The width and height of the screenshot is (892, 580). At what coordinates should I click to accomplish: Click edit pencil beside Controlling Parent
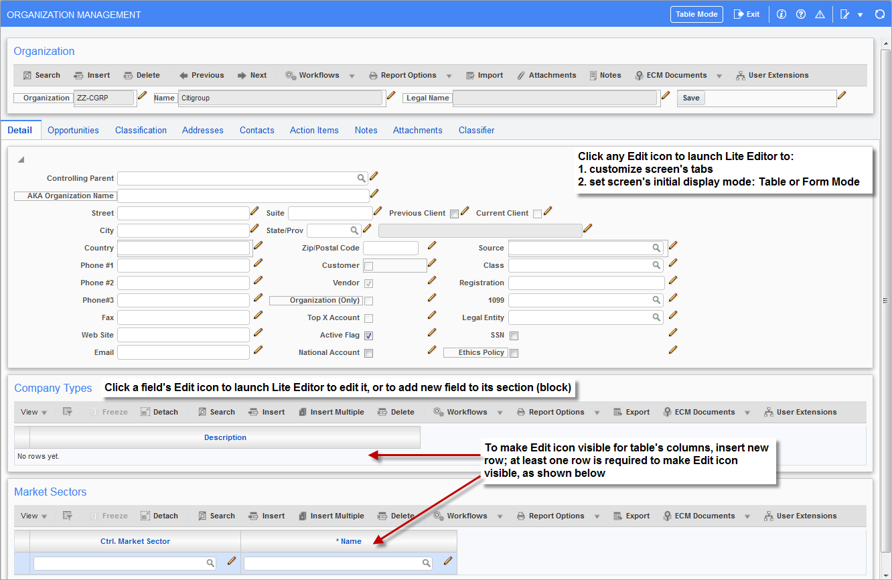coord(374,177)
